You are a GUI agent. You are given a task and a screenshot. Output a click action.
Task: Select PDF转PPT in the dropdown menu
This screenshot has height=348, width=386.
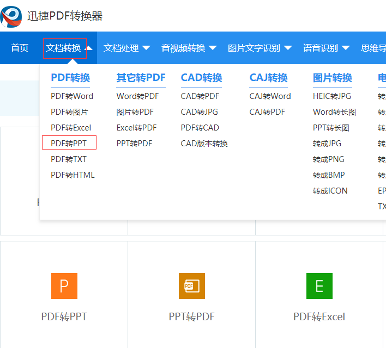point(69,144)
